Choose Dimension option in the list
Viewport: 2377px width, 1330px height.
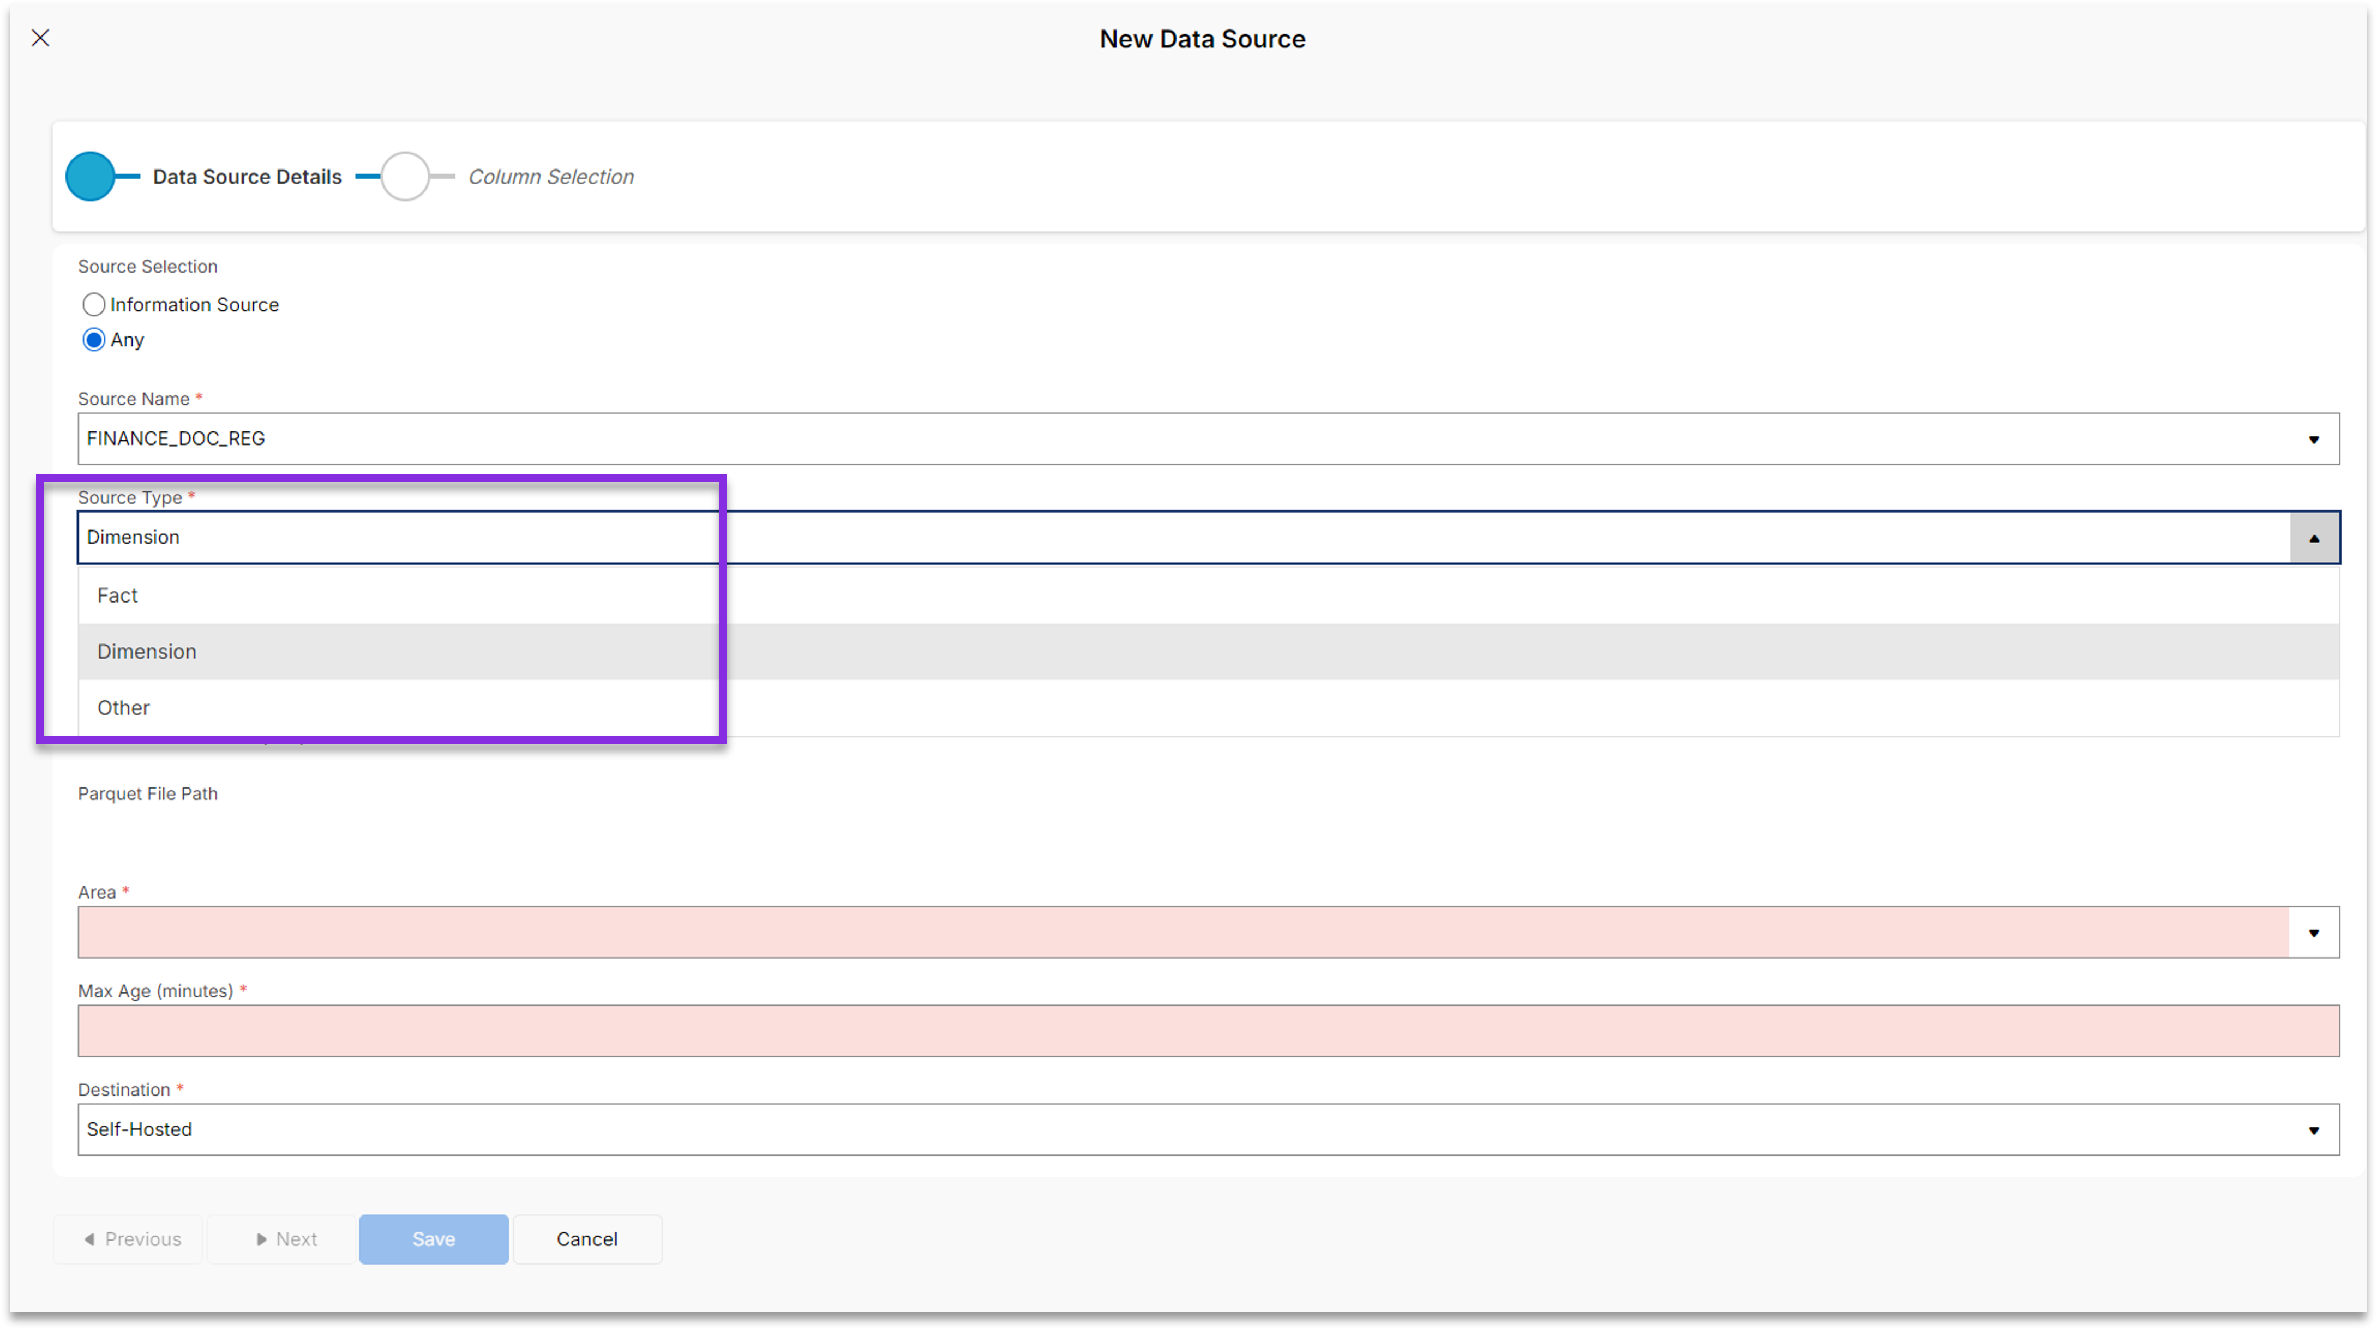(x=1209, y=651)
